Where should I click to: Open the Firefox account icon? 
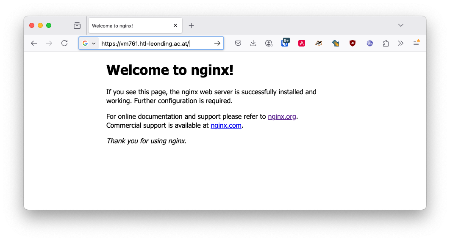pyautogui.click(x=269, y=43)
